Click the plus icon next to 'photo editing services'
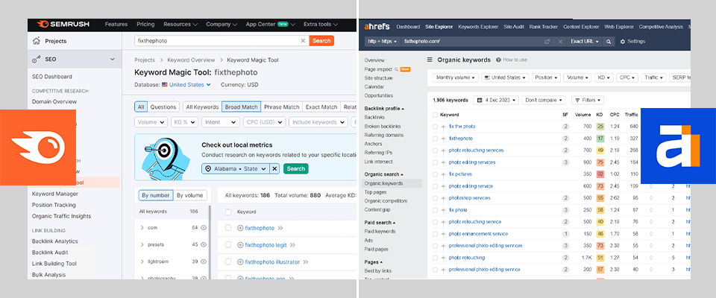Viewport: 716px width, 298px height. click(x=443, y=162)
